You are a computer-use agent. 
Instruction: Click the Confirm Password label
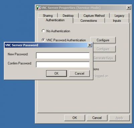(x=20, y=63)
